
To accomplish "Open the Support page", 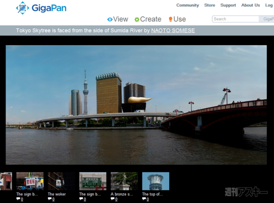I will [228, 5].
